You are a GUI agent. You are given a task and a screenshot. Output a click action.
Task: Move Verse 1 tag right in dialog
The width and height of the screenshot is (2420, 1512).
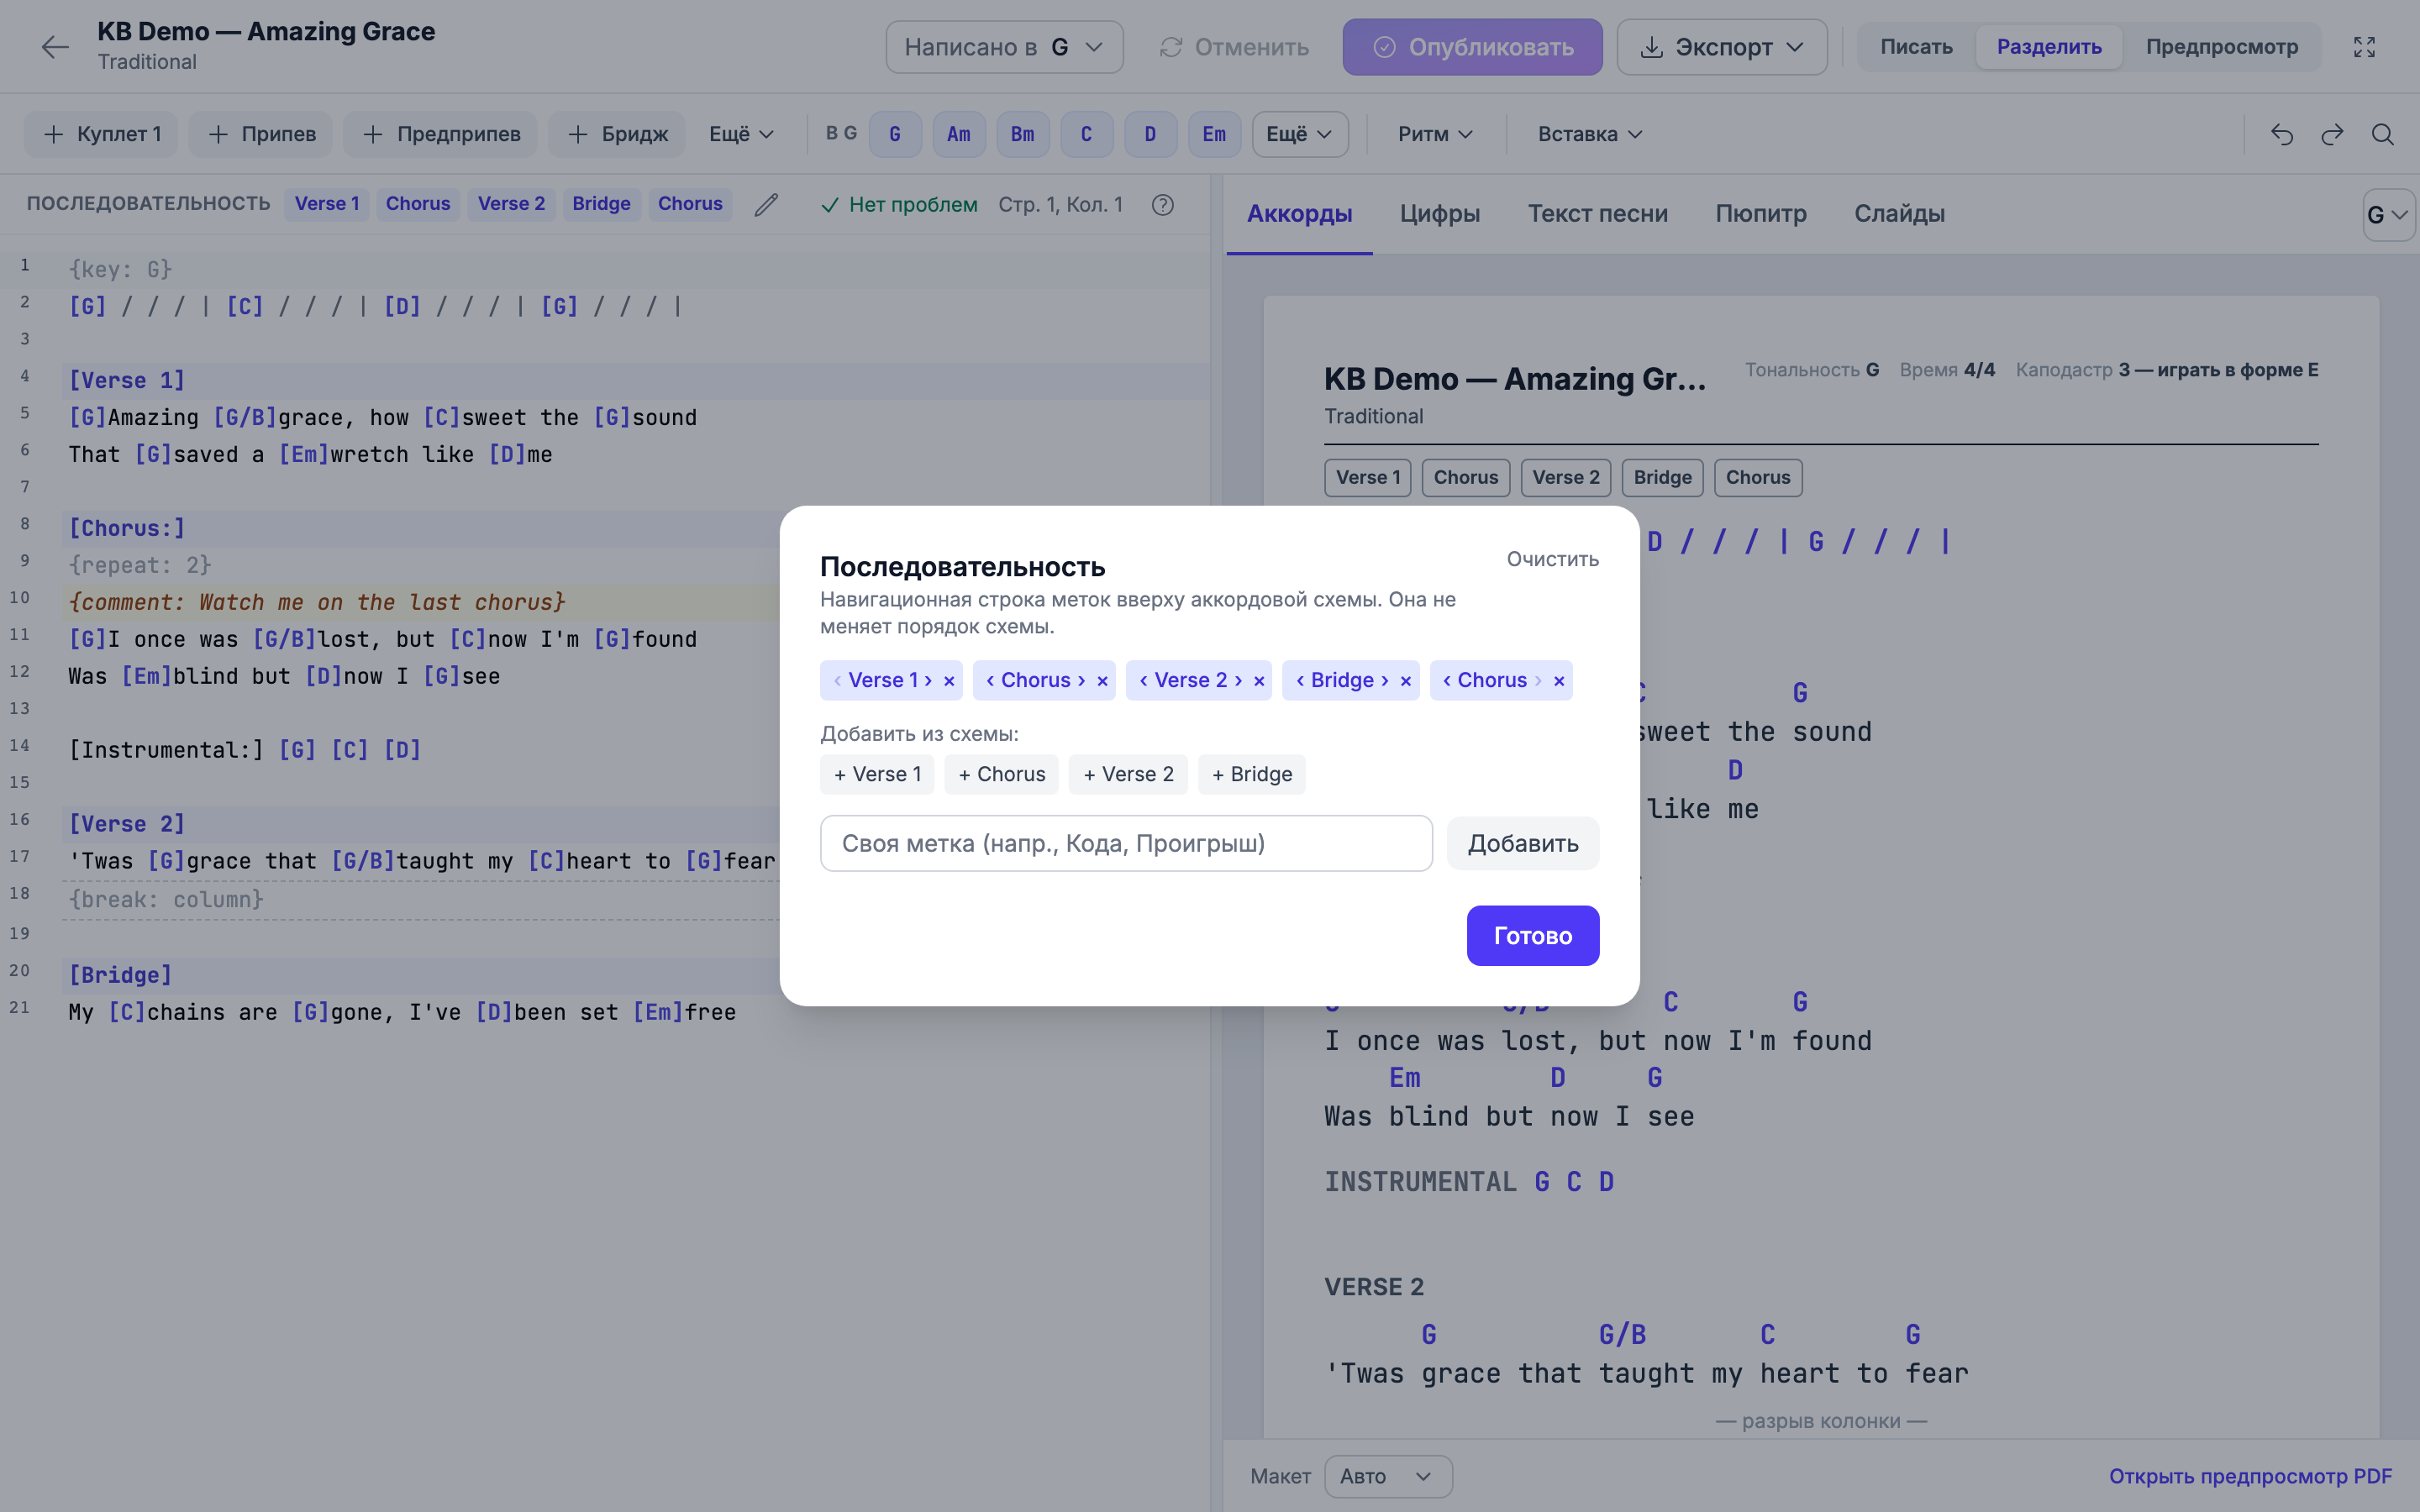928,680
